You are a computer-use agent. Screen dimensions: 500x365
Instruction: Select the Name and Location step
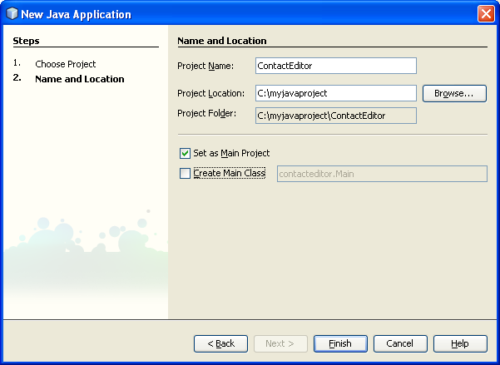click(79, 79)
